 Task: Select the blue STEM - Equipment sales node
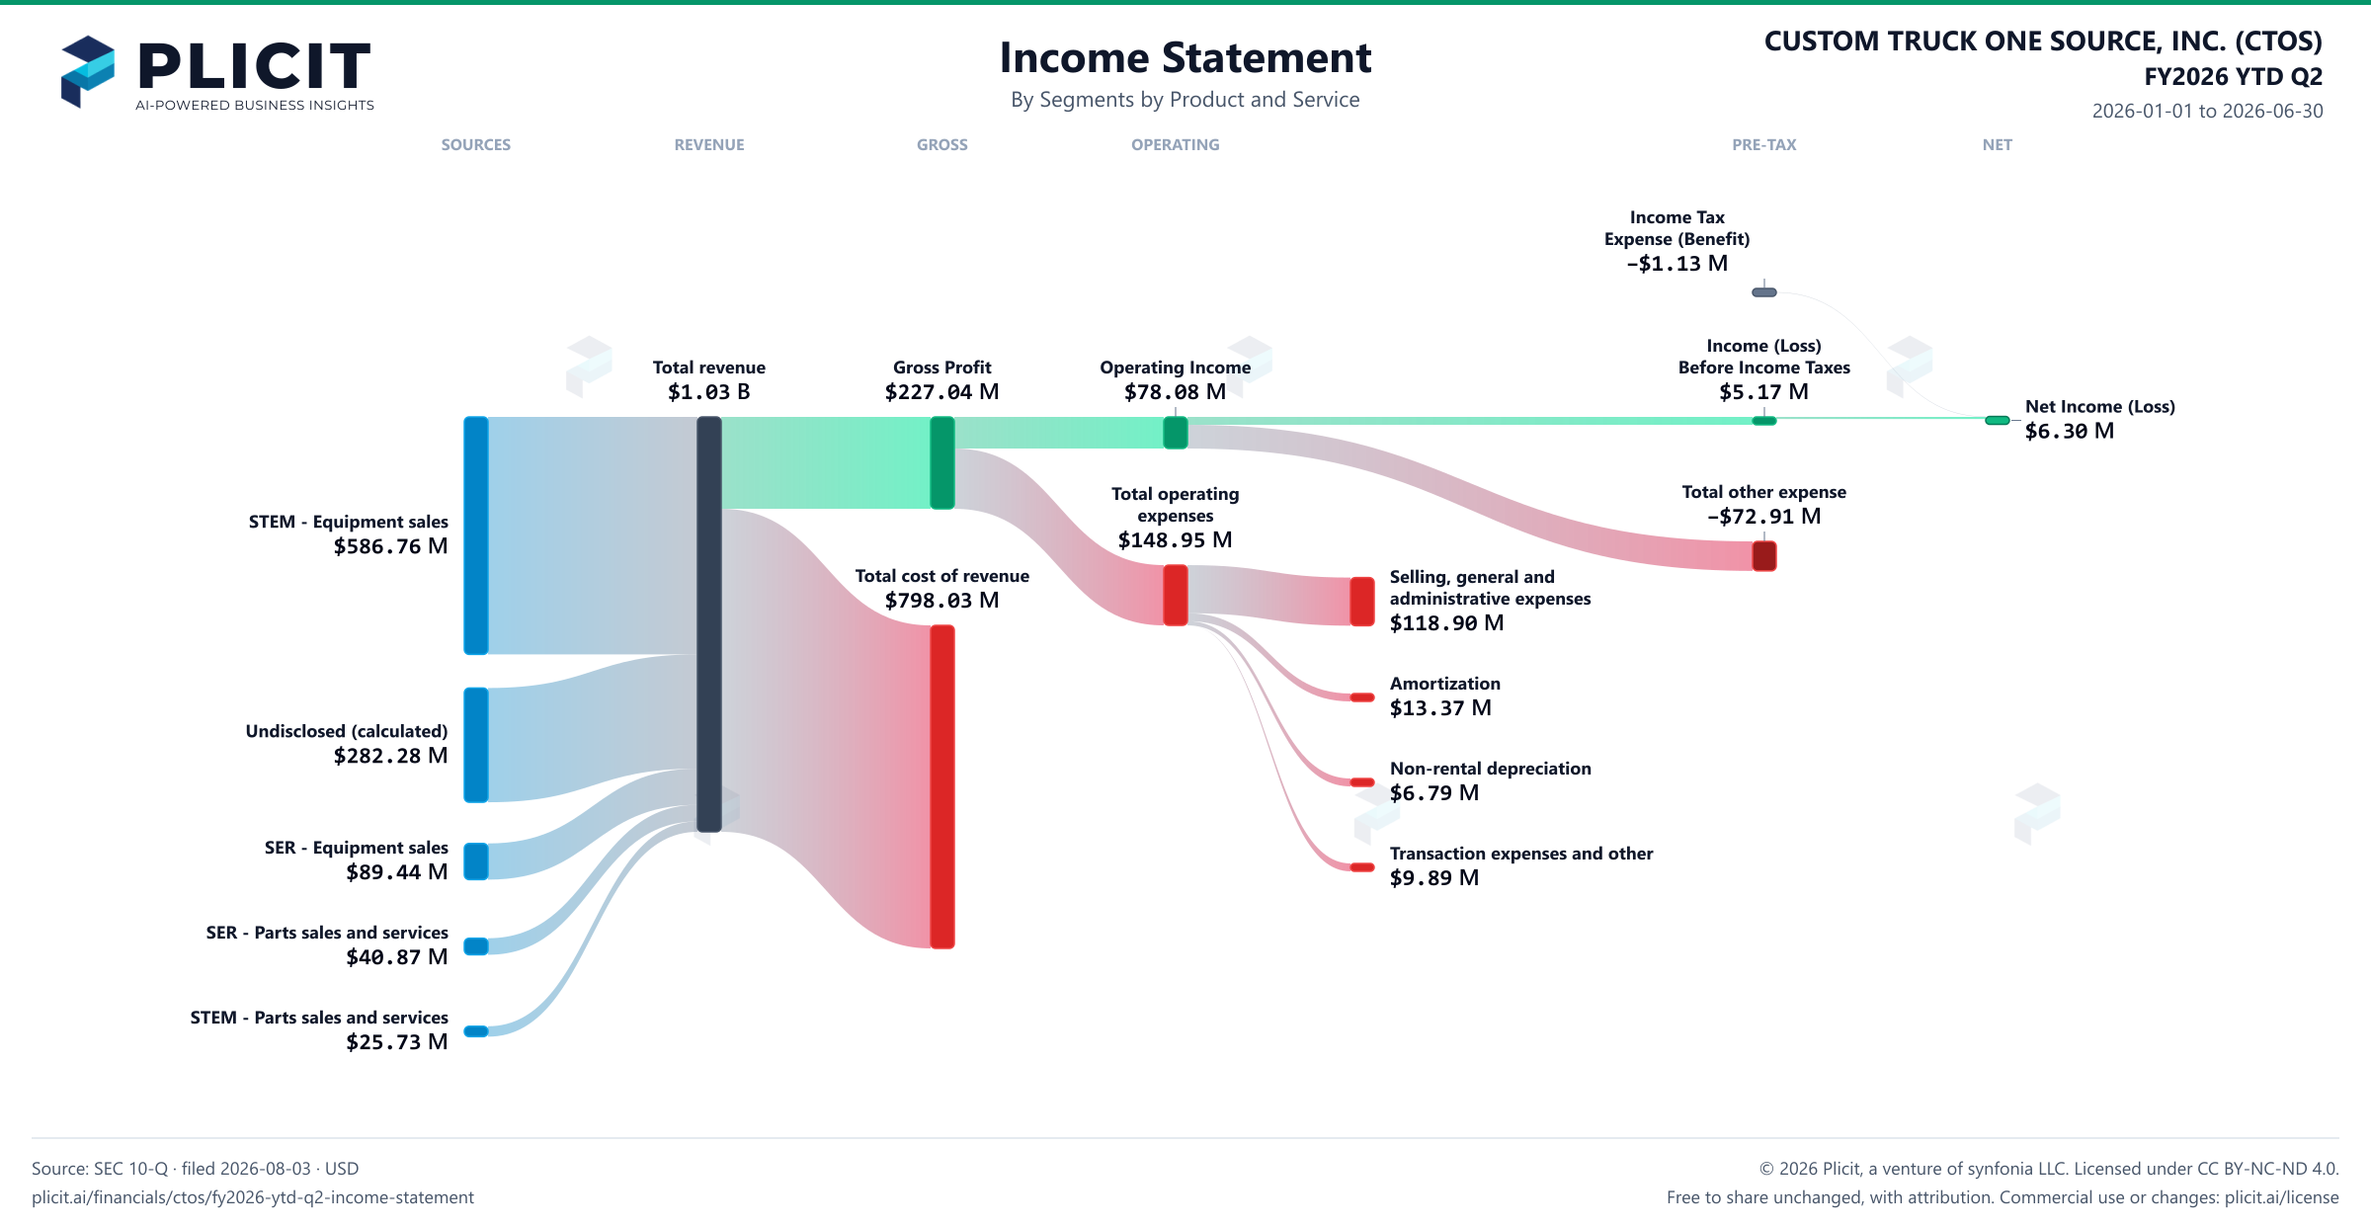coord(476,535)
